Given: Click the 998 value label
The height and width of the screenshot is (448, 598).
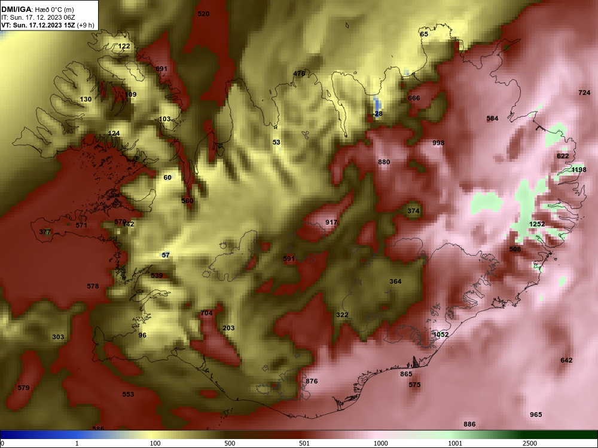Looking at the screenshot, I should coord(438,143).
